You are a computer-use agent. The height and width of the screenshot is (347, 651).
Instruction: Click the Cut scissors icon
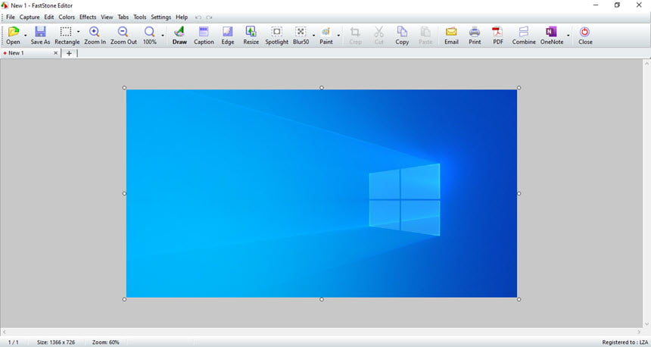pyautogui.click(x=378, y=32)
